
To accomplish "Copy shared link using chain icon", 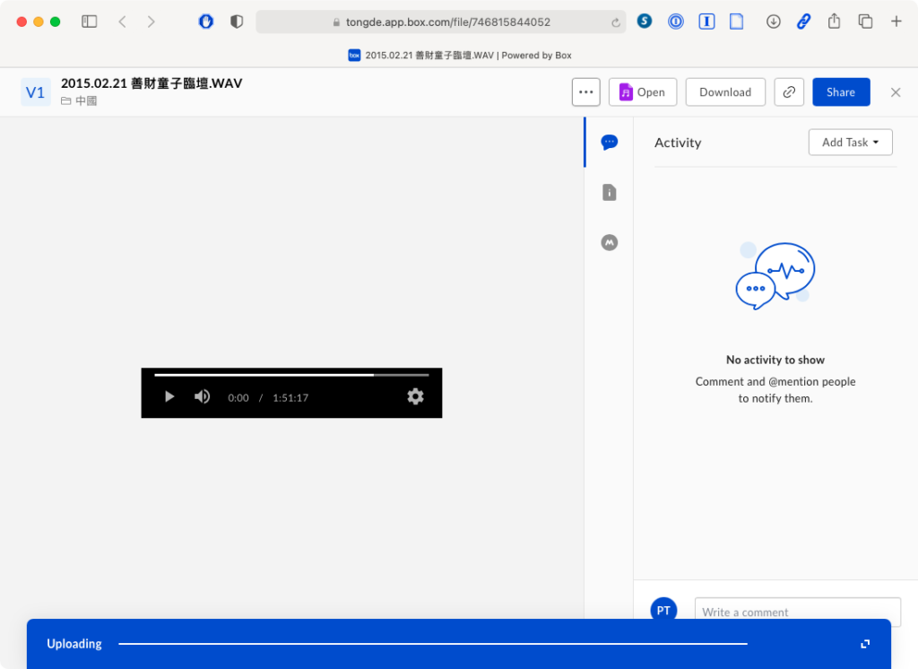I will pyautogui.click(x=789, y=92).
